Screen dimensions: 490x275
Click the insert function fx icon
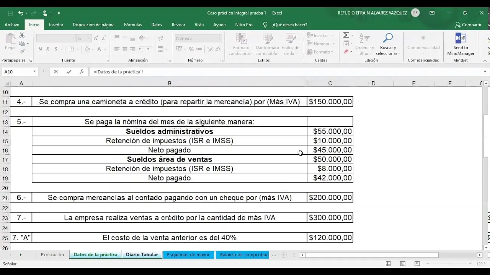coord(82,72)
